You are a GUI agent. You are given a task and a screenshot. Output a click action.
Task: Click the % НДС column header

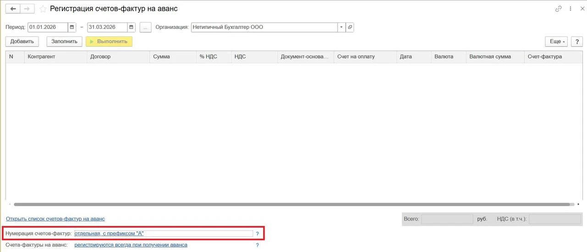tap(213, 57)
